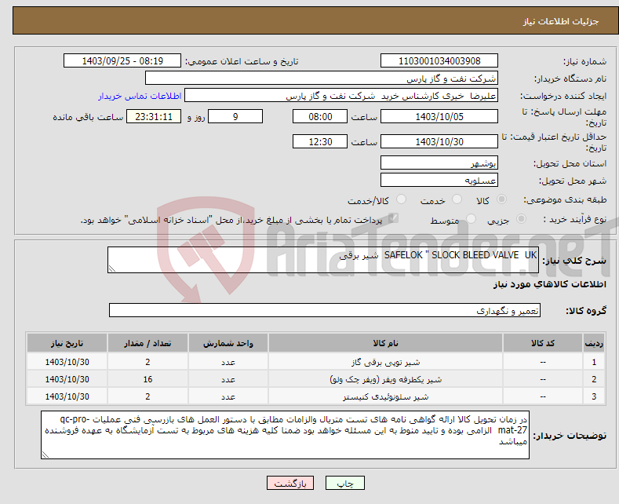
Task: Click response deadline date 1403/10/05 field
Action: (x=439, y=116)
